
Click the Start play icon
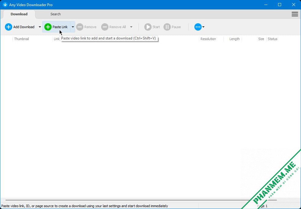(x=148, y=27)
